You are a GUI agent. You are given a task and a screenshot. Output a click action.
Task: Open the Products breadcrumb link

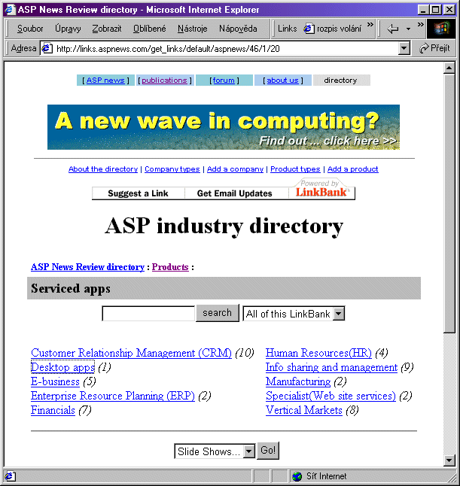(170, 267)
